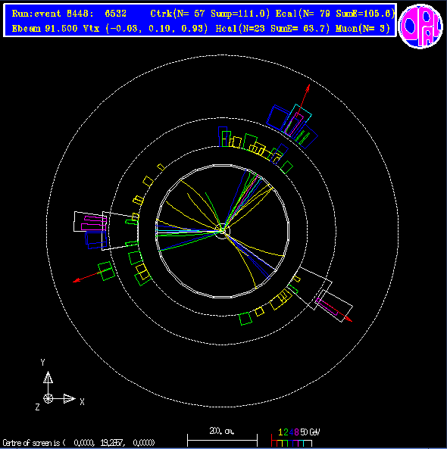Click the green 2 GeV legend label
Viewport: 447px width, 449px height.
tap(286, 432)
